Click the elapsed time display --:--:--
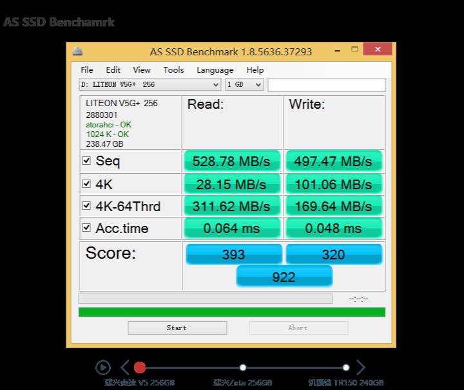464x390 pixels. click(358, 299)
